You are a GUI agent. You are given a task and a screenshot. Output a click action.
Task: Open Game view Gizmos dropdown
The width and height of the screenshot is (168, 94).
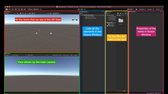pos(76,55)
